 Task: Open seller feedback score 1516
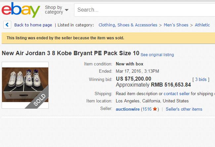pyautogui.click(x=147, y=109)
